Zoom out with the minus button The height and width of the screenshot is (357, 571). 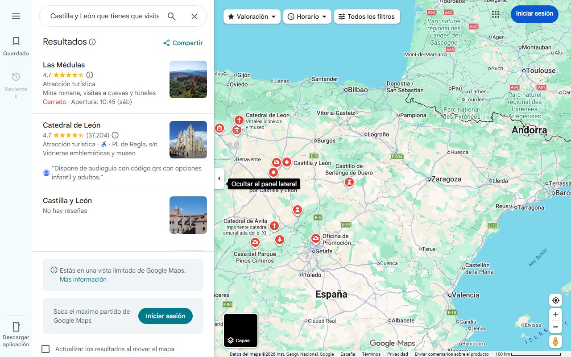click(x=555, y=327)
